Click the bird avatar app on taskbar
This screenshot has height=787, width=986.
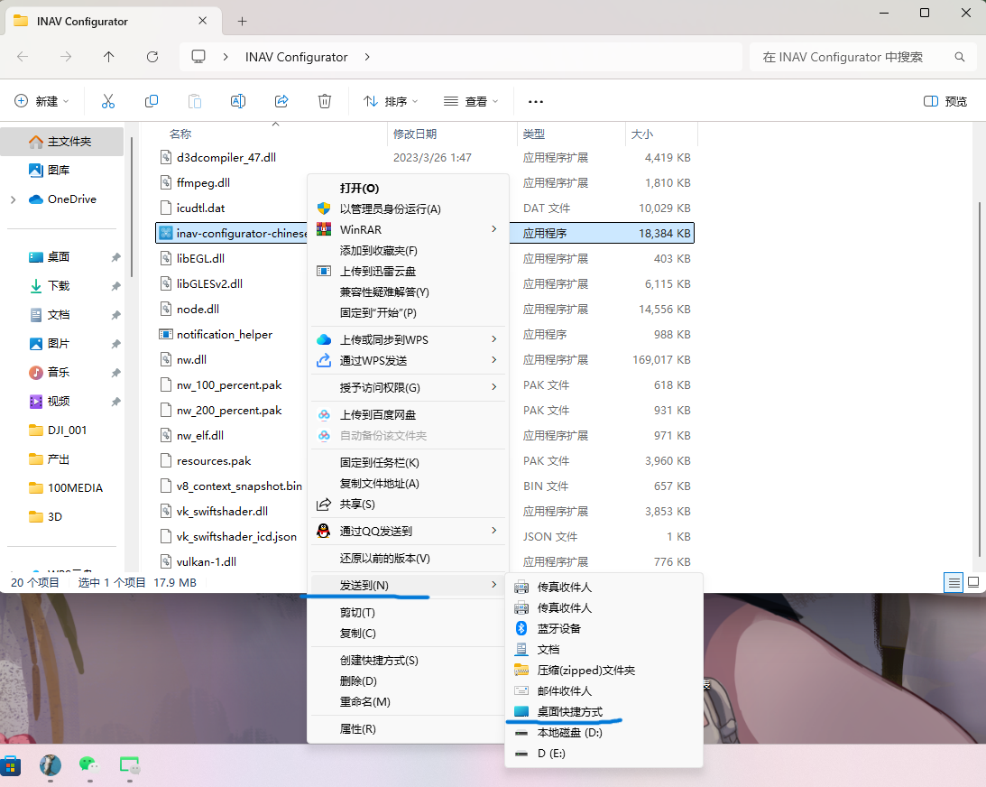51,765
